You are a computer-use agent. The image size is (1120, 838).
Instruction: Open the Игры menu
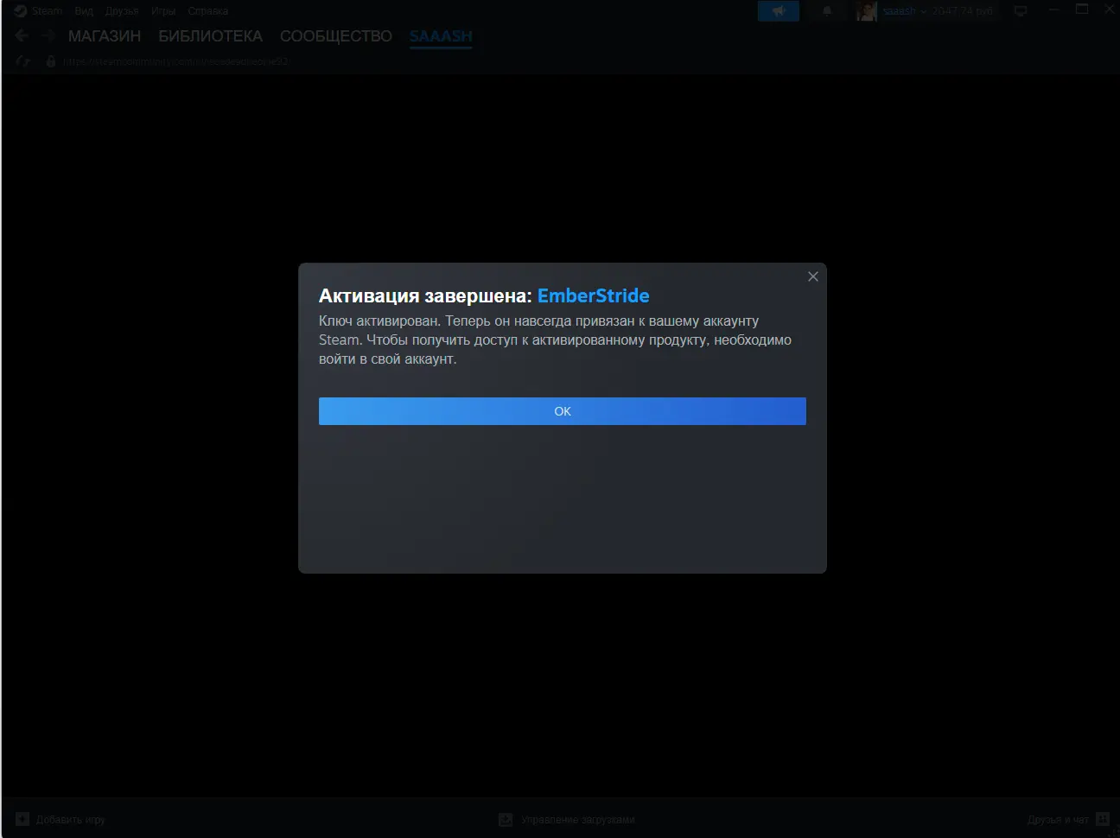point(163,11)
